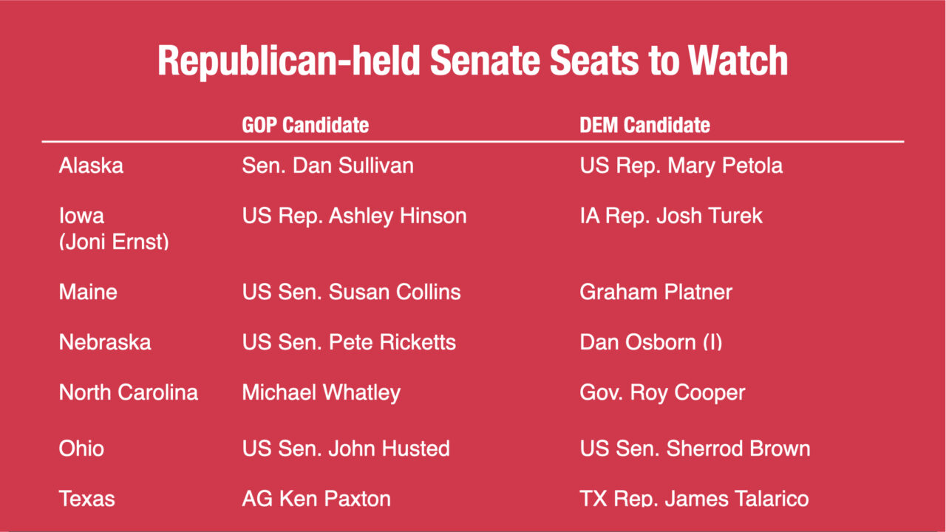Select US Rep. Mary Petola entry

681,166
